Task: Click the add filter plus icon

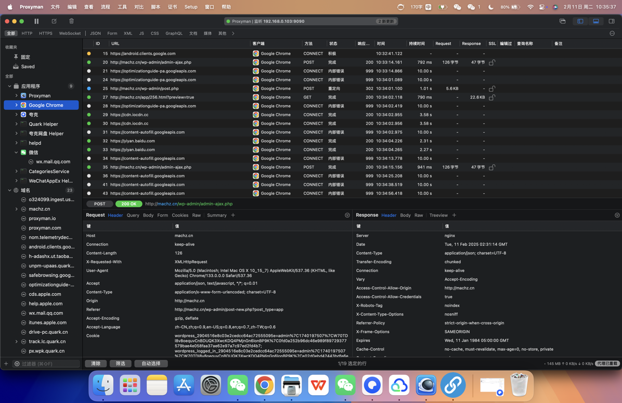Action: coord(5,363)
